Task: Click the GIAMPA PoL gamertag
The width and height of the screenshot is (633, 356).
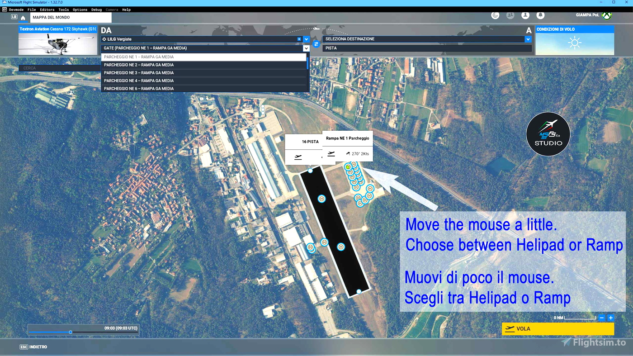Action: 587,15
